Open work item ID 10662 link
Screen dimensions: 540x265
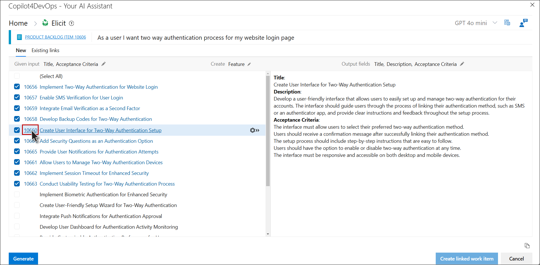tap(30, 173)
